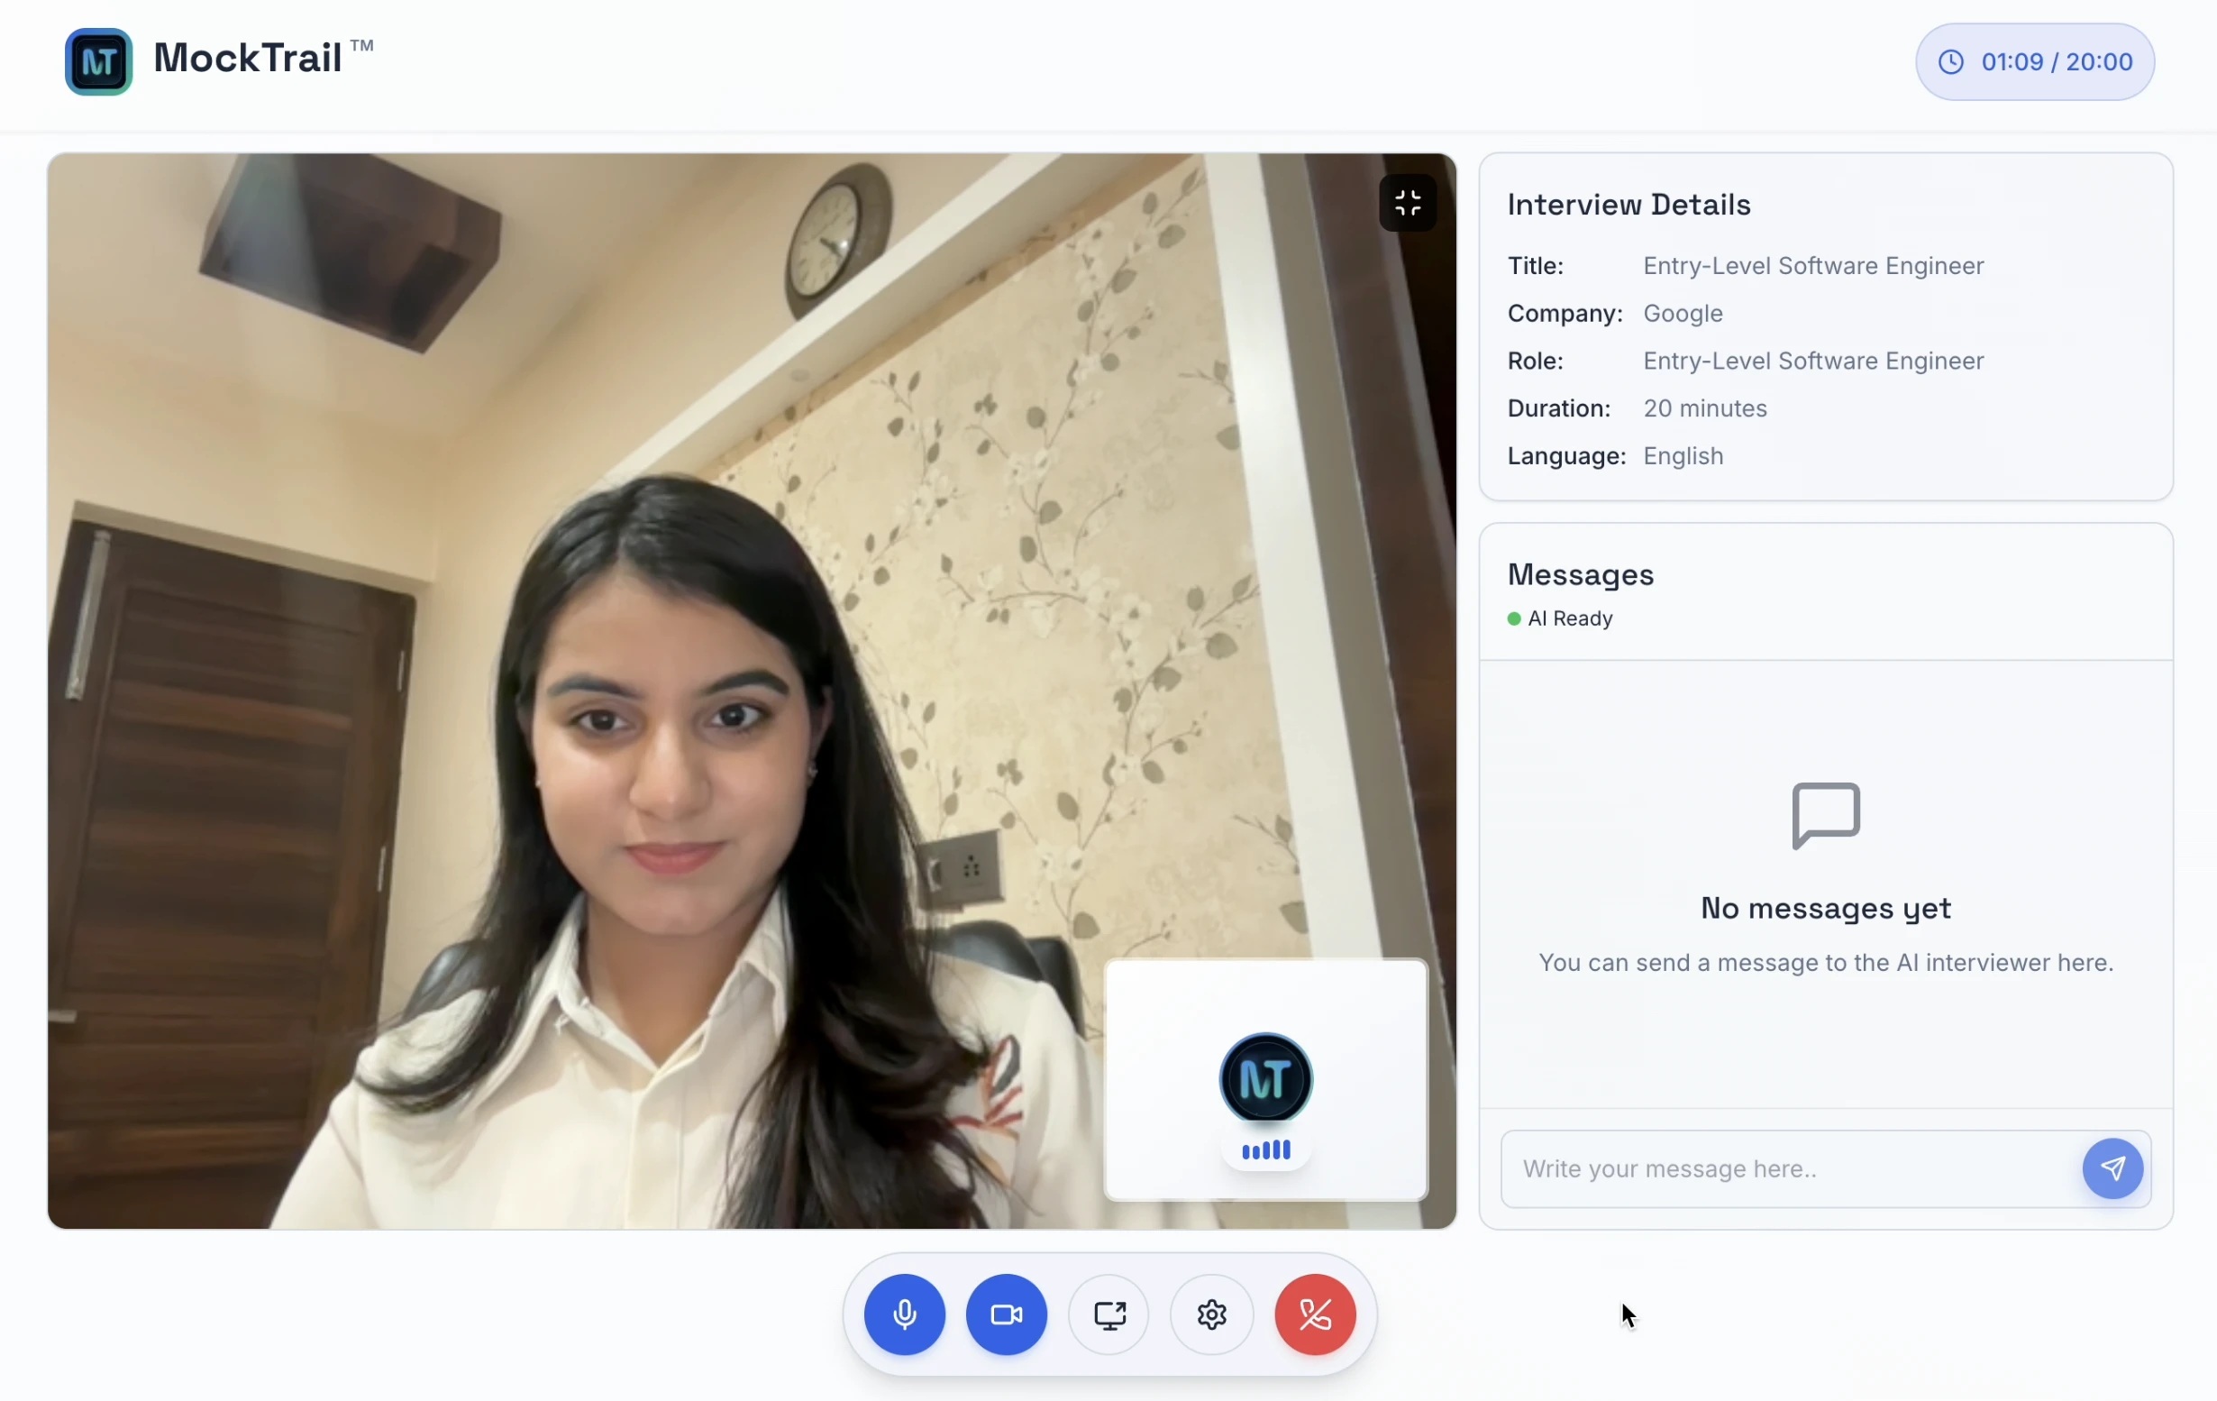The height and width of the screenshot is (1401, 2217).
Task: Send the message
Action: (x=2113, y=1169)
